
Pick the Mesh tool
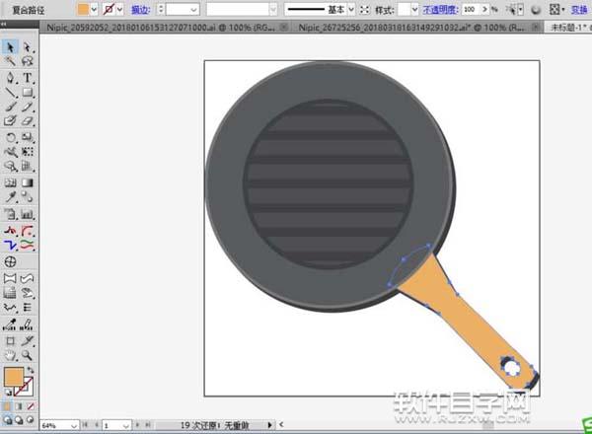10,182
